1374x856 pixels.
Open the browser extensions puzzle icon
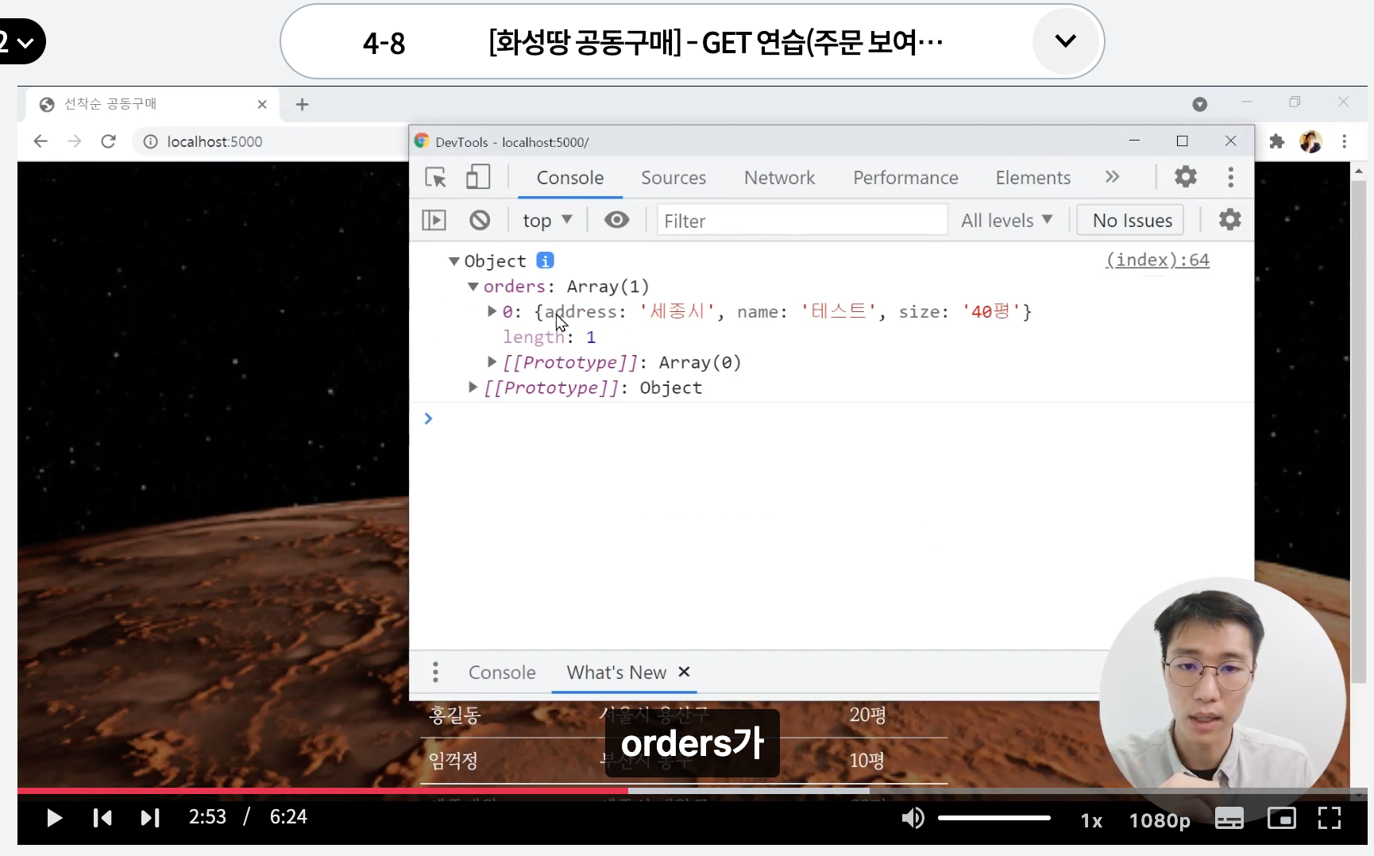click(x=1276, y=141)
